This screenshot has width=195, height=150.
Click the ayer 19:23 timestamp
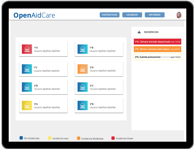tap(176, 57)
